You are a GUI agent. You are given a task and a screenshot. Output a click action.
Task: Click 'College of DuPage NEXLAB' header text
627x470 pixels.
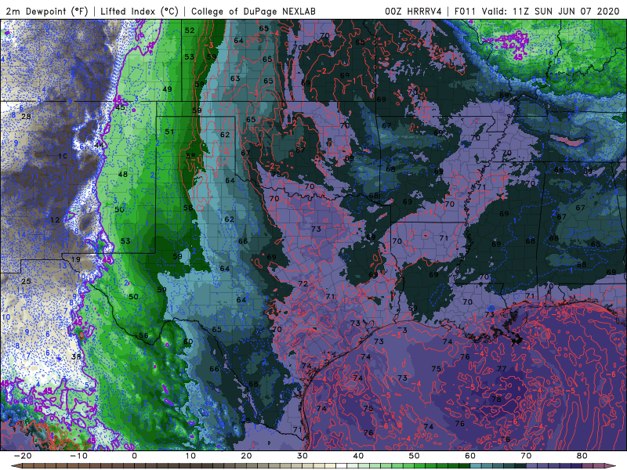tap(253, 11)
